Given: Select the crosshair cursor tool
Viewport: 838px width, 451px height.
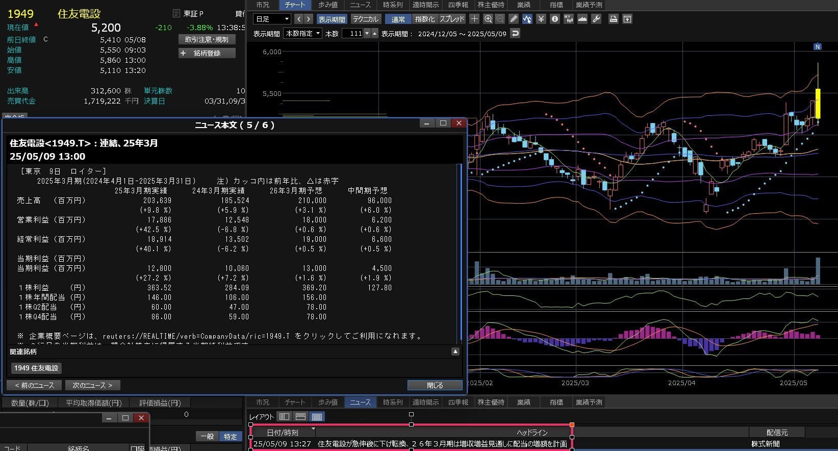Looking at the screenshot, I should [x=474, y=19].
